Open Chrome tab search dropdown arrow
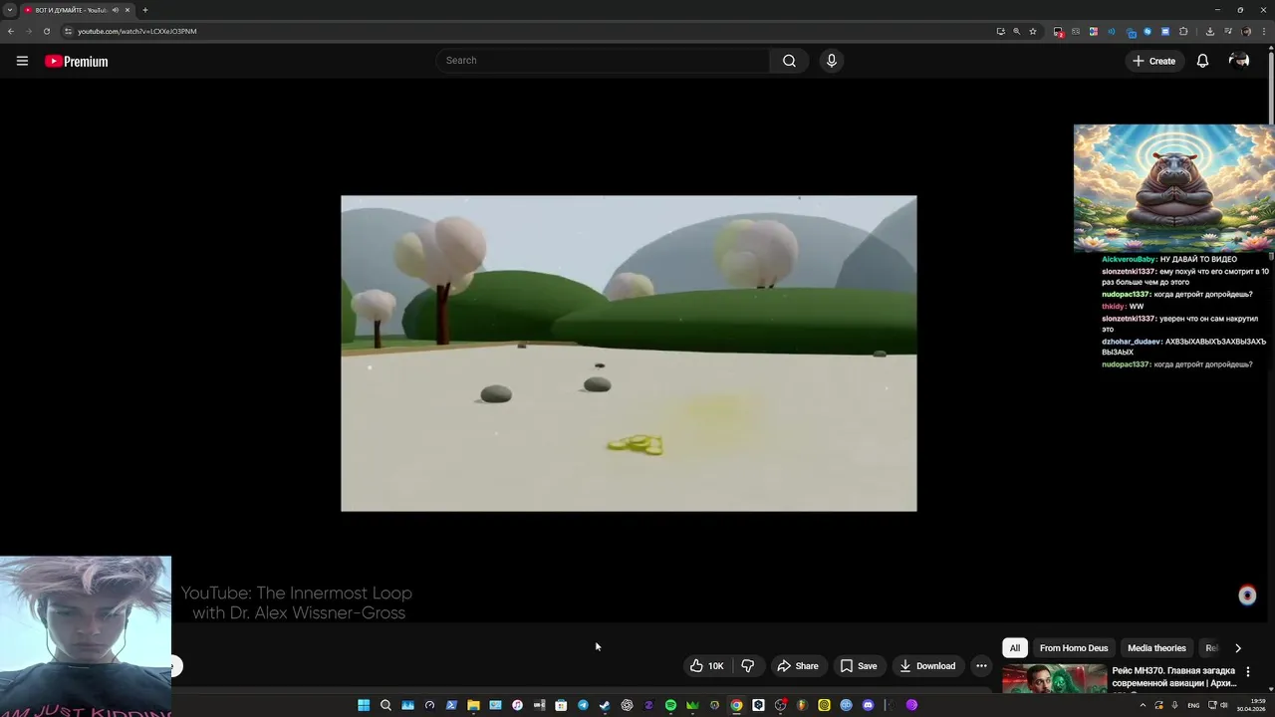1275x717 pixels. pyautogui.click(x=10, y=10)
